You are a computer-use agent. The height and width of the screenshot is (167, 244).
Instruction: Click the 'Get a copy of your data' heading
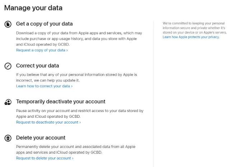coord(44,24)
